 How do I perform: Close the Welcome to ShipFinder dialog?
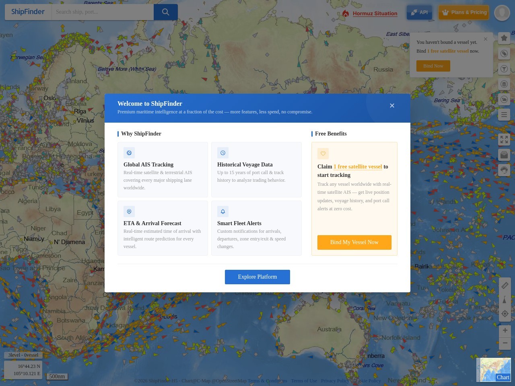click(392, 106)
